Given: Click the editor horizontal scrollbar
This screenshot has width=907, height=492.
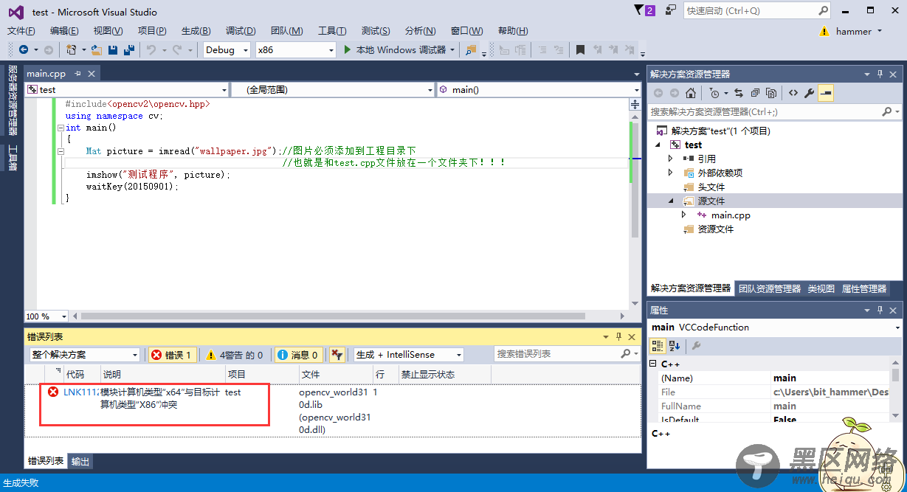Looking at the screenshot, I should [332, 316].
